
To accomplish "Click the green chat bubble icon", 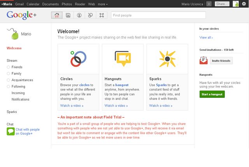I will point(11,132).
